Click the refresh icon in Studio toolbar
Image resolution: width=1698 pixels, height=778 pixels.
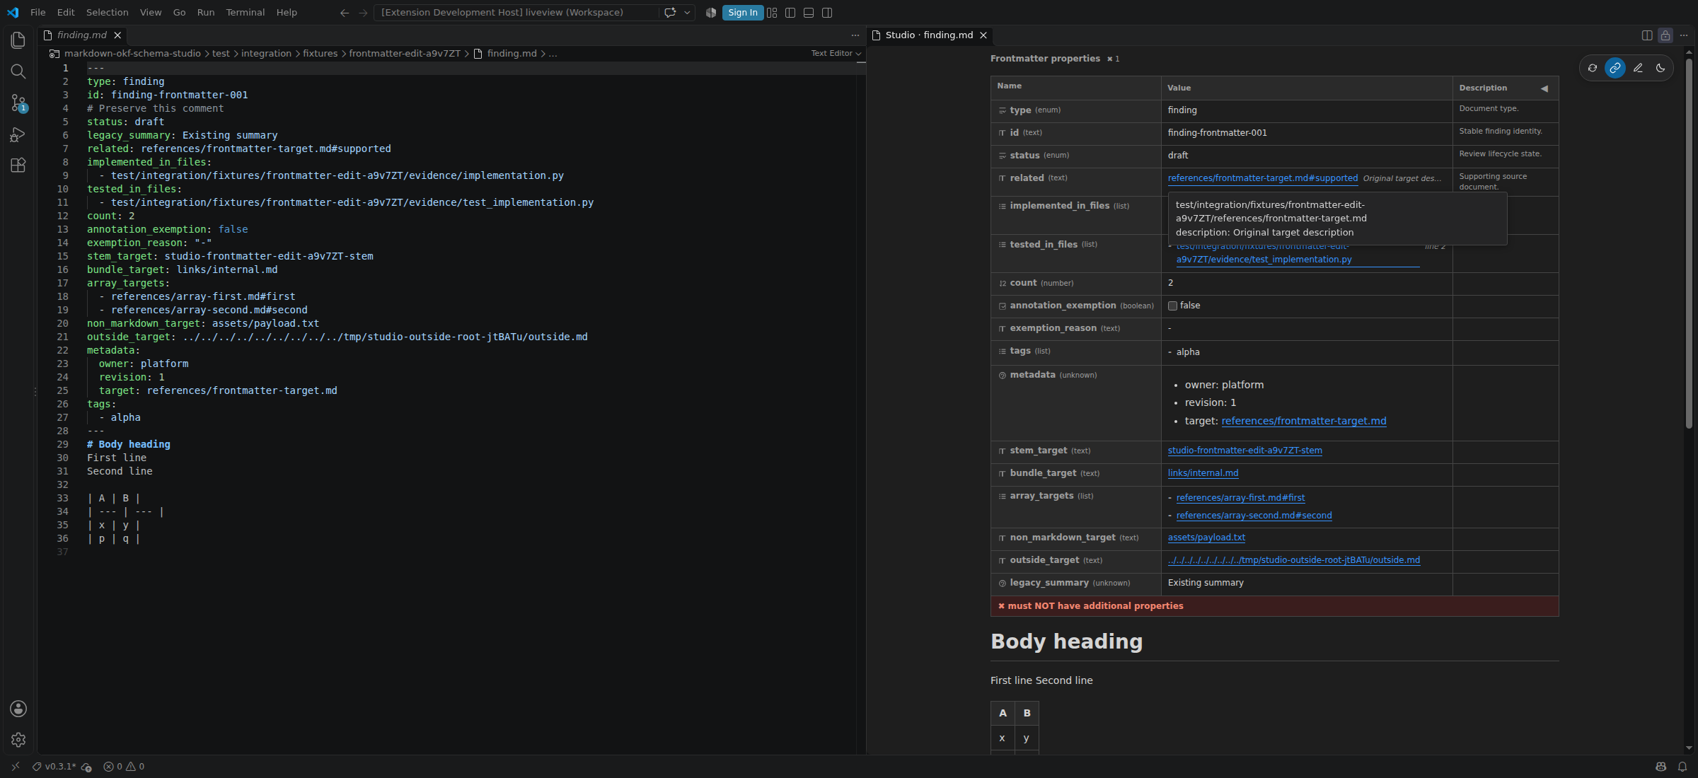(1592, 68)
